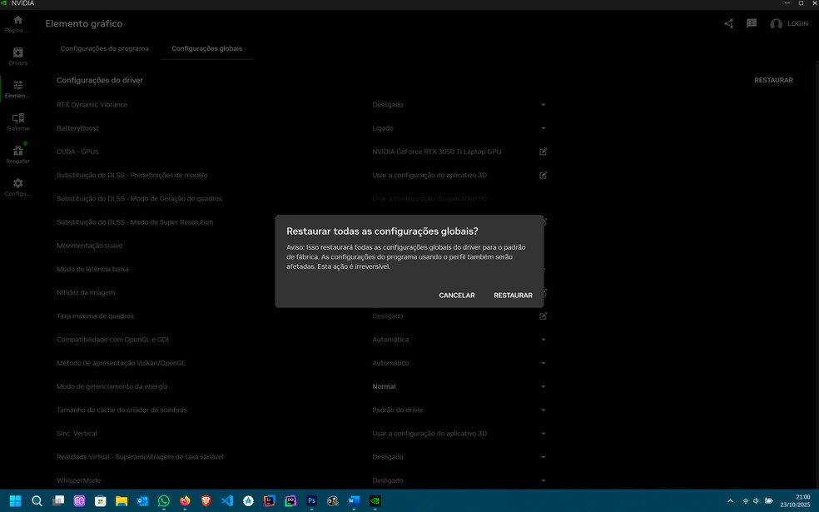Open WhatsApp from the Windows taskbar
The width and height of the screenshot is (819, 512).
[x=164, y=501]
